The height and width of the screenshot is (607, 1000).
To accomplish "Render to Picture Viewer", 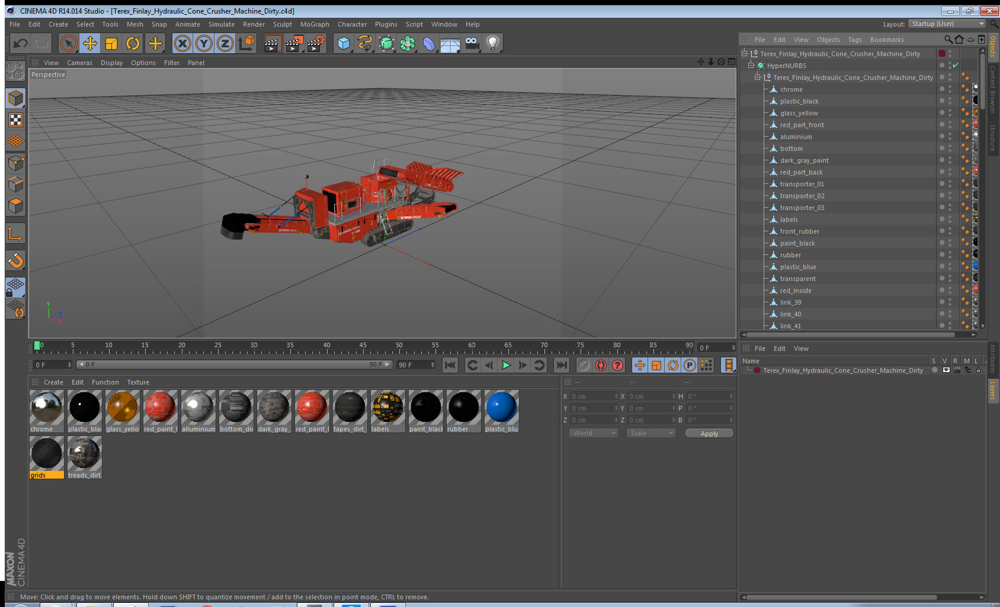I will [294, 43].
